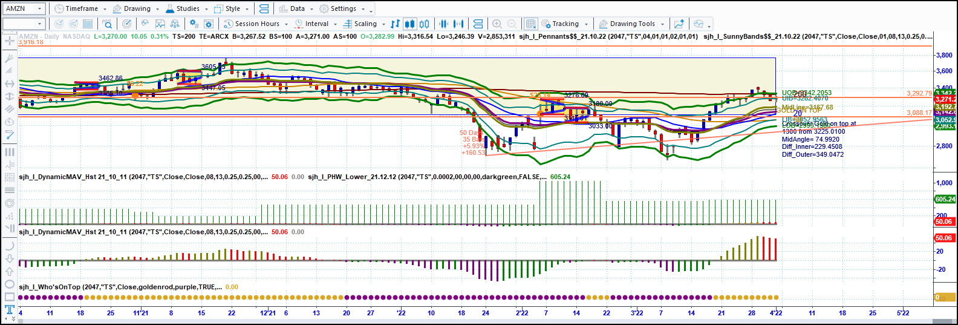Open the Drawing menu
958x325 pixels.
(137, 8)
